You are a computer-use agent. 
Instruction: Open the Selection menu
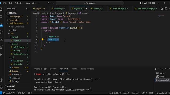19,3
